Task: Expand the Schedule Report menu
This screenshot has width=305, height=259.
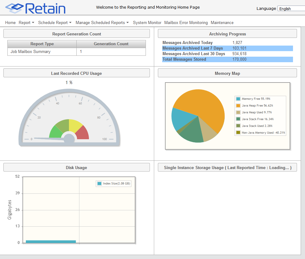Action: [x=55, y=23]
